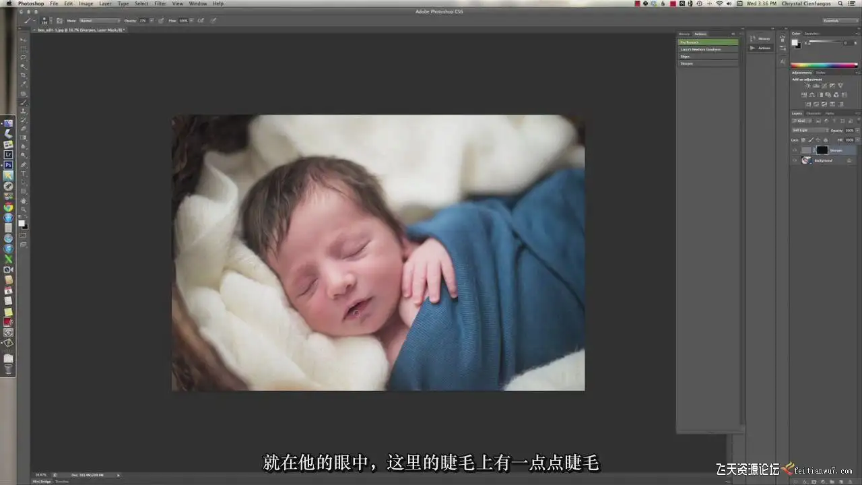
Task: Open the layer filter Kind dropdown
Action: 802,121
